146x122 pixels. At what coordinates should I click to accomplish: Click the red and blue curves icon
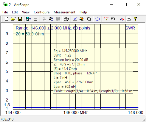tap(122, 19)
